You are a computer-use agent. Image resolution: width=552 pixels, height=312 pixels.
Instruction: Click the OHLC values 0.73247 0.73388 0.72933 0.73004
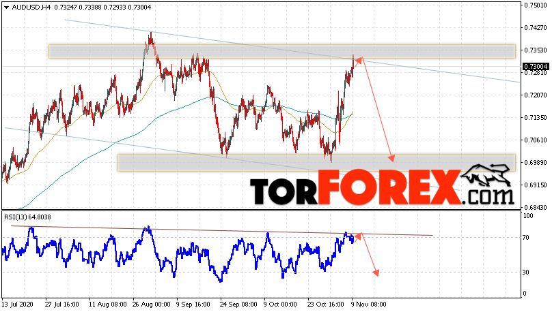point(102,7)
